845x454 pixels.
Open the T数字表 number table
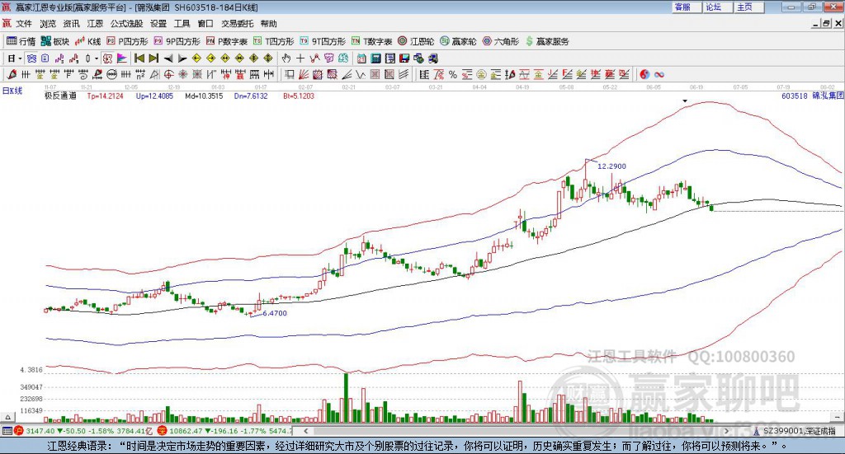(x=372, y=41)
